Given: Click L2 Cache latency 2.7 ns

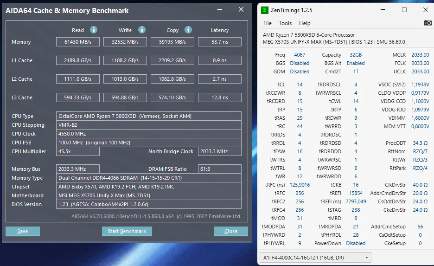Looking at the screenshot, I should coord(220,79).
